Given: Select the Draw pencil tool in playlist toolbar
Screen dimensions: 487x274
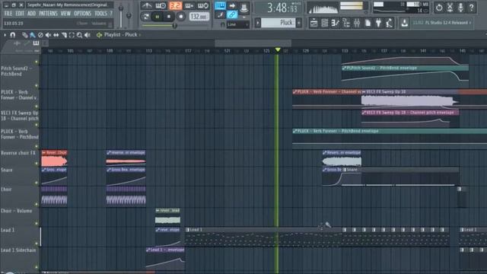Looking at the screenshot, I should (x=25, y=35).
